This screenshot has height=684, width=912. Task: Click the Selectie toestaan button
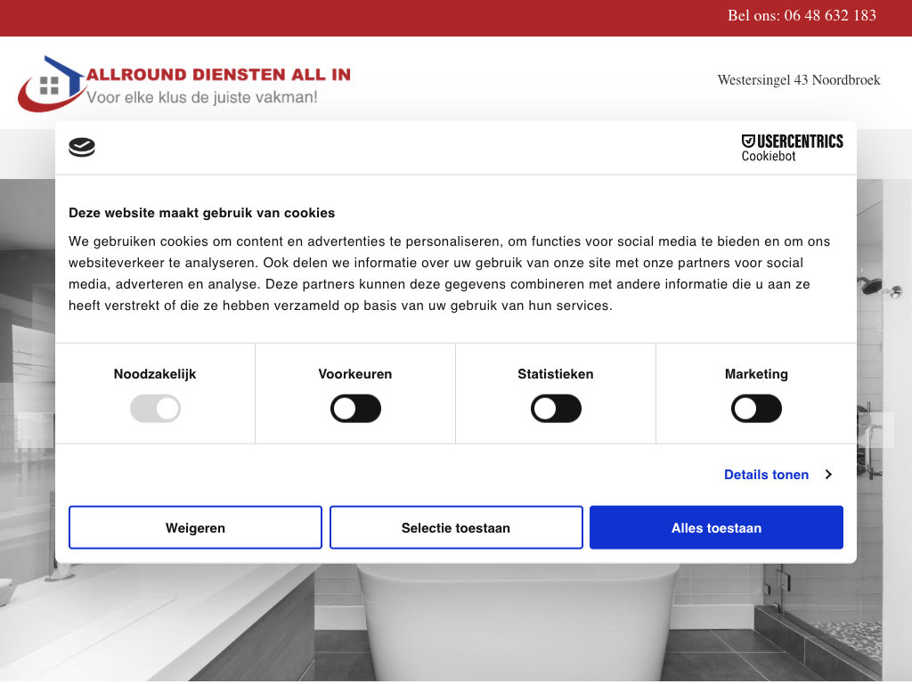click(x=456, y=528)
